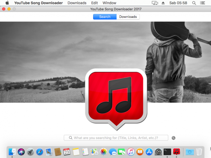Open the Trash in dock
The width and height of the screenshot is (211, 158).
199,152
